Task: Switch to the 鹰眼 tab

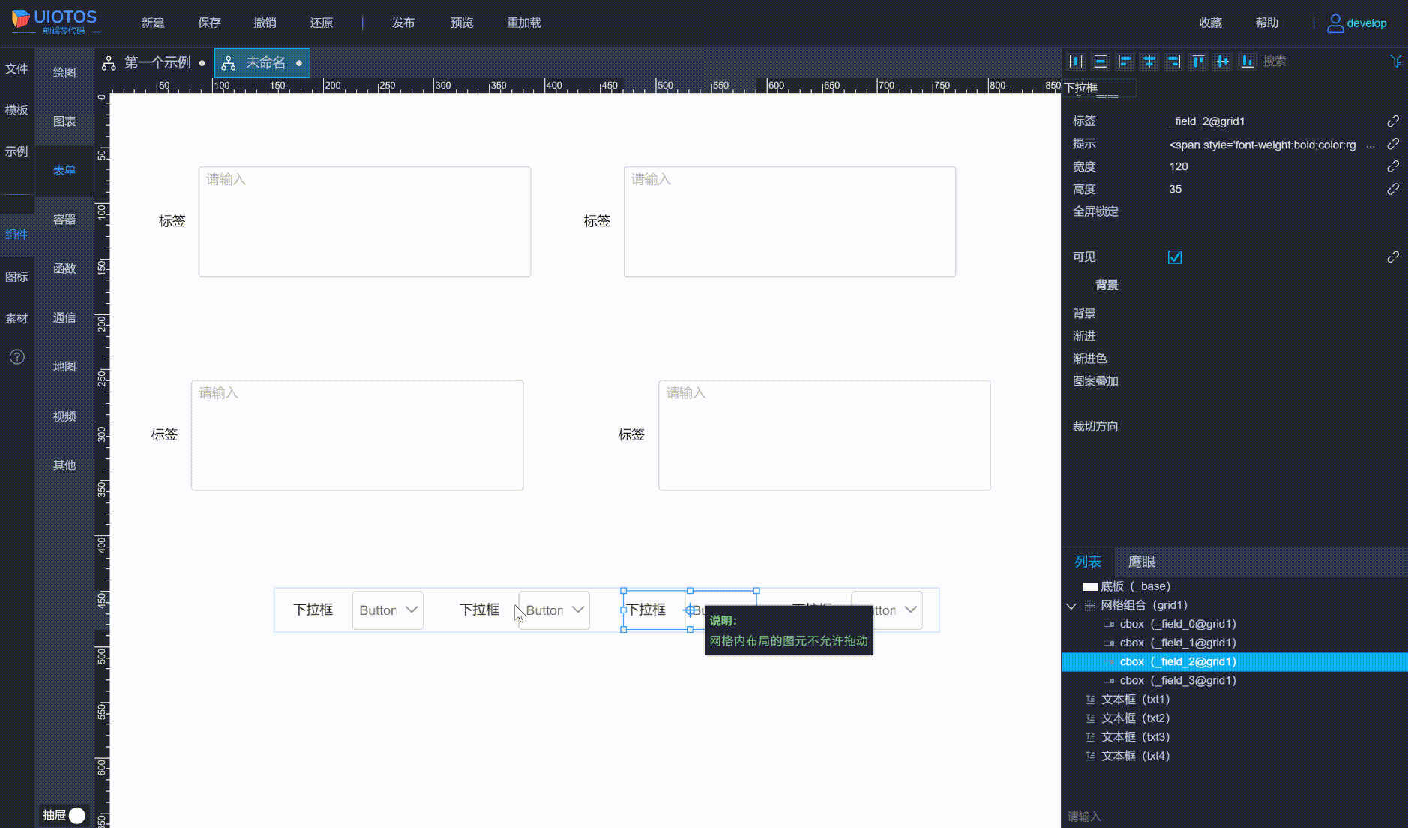Action: [x=1141, y=562]
